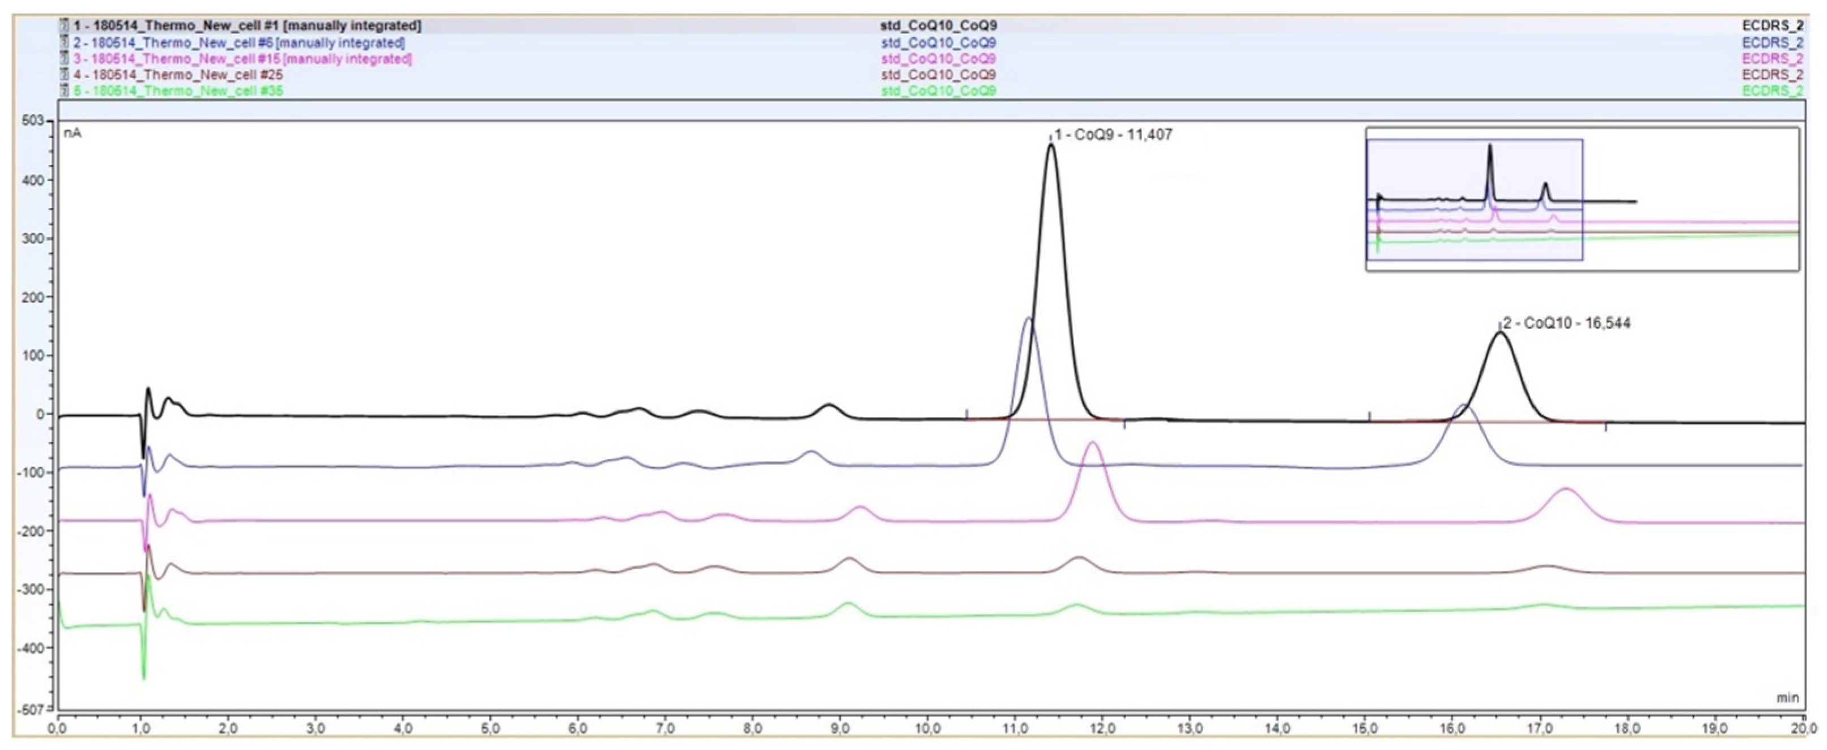Click the apex of the black CoQ9 peak
Viewport: 1827px width, 750px height.
(1050, 145)
